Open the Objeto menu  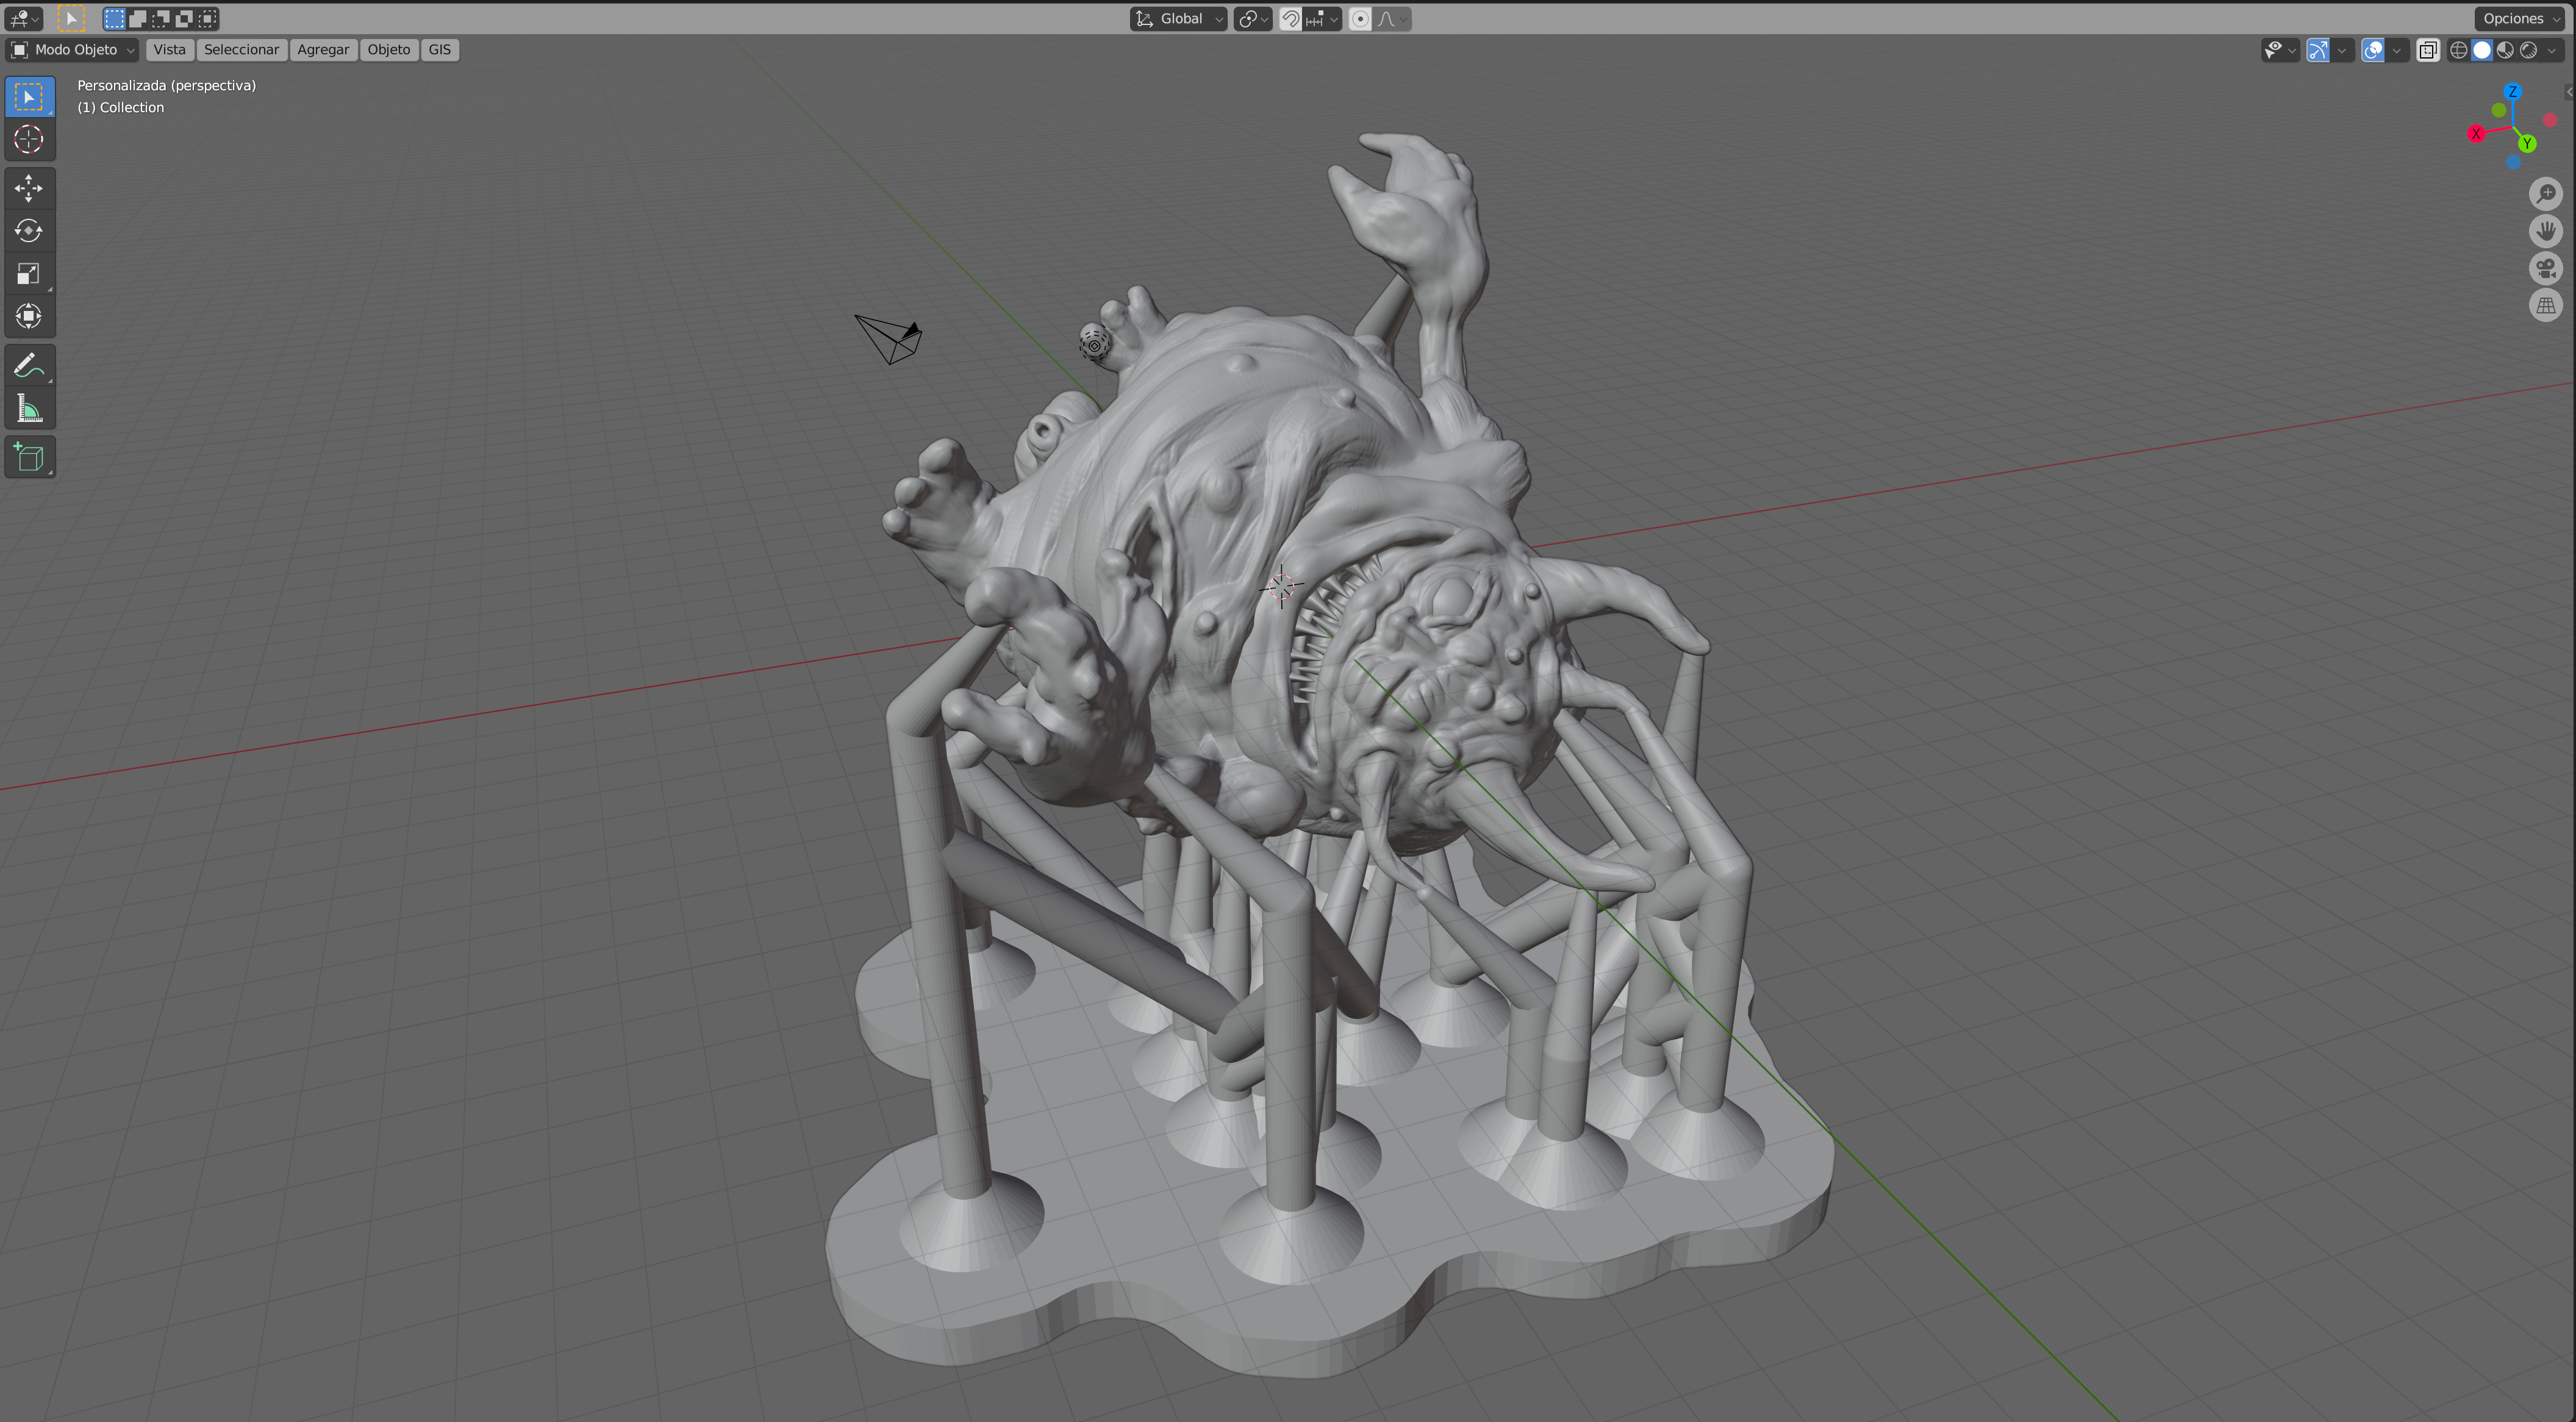pos(389,49)
